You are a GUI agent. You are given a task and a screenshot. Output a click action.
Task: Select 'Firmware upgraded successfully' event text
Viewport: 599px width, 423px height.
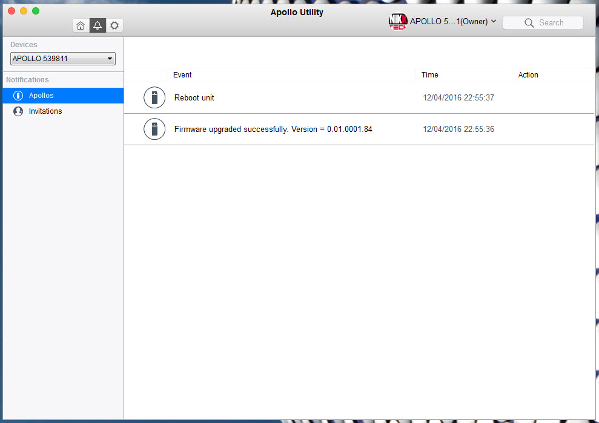[x=273, y=130]
